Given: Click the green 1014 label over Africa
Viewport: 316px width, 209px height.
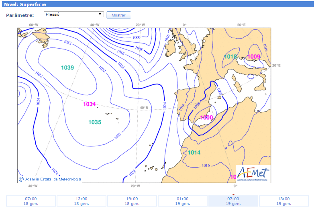Looking at the screenshot, I should point(194,153).
